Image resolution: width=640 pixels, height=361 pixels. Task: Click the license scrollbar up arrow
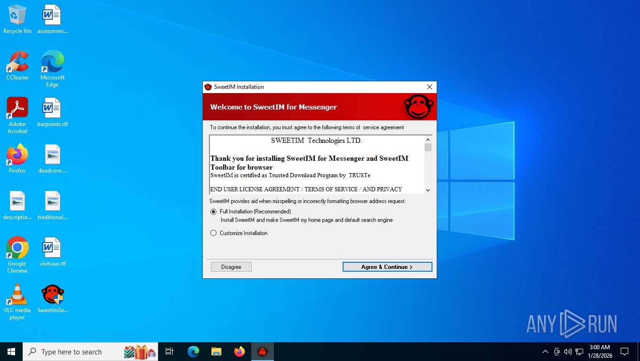coord(428,140)
